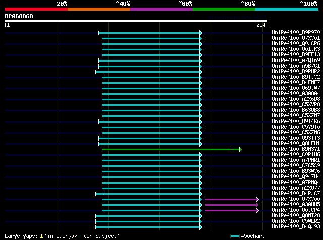
Task: Click the UniRef100_B4PJC7 label
Action: click(296, 194)
